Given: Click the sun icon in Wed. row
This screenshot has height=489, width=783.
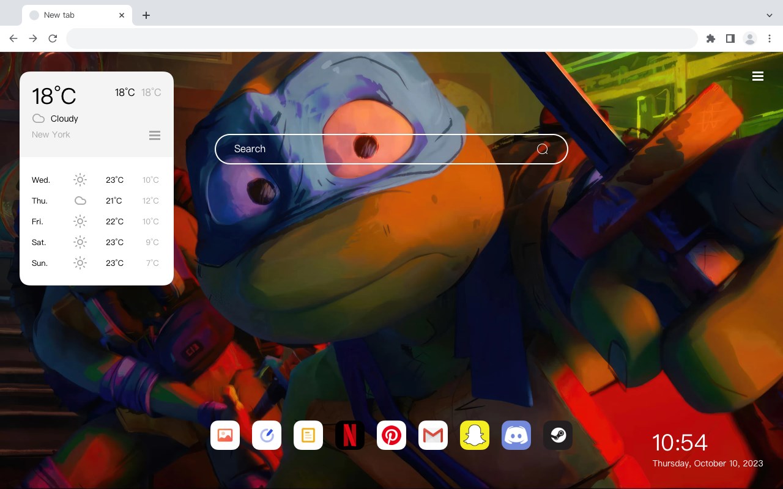Looking at the screenshot, I should click(x=80, y=180).
